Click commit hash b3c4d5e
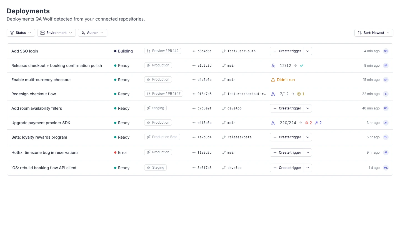Viewport: 400px width, 250px height. (x=204, y=51)
